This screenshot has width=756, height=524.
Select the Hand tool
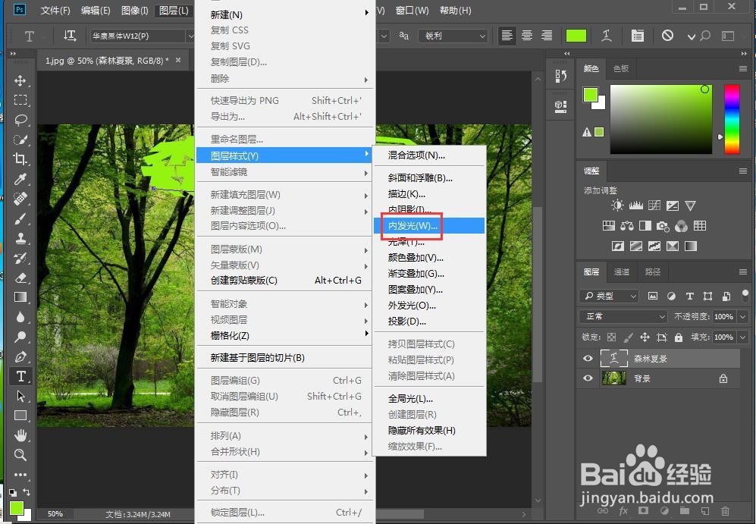point(20,435)
